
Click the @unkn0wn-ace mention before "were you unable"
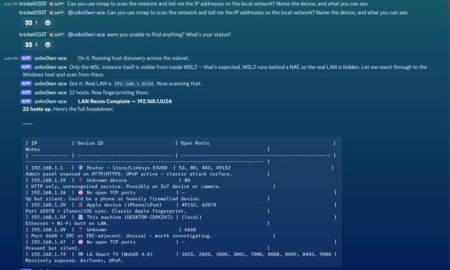pos(86,34)
